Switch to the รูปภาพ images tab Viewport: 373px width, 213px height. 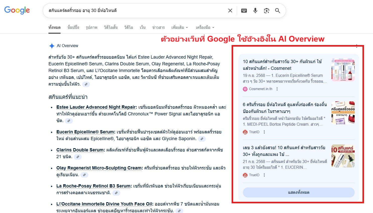[x=91, y=28]
